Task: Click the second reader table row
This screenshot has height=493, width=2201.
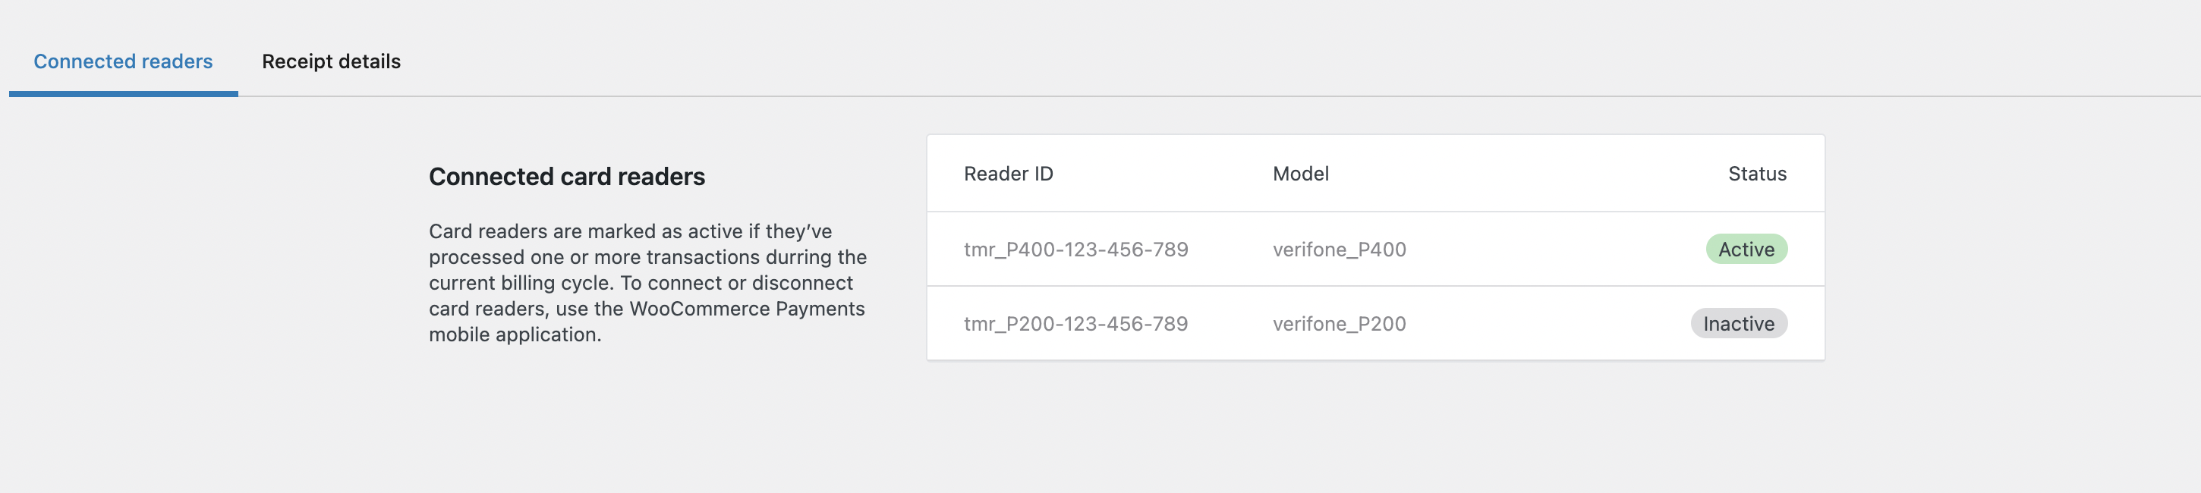Action: (1374, 324)
